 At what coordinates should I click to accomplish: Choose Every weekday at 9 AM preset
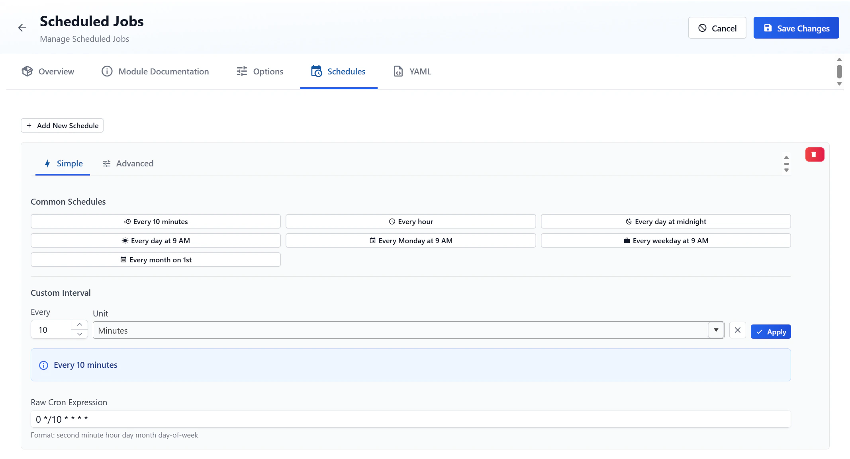click(666, 240)
